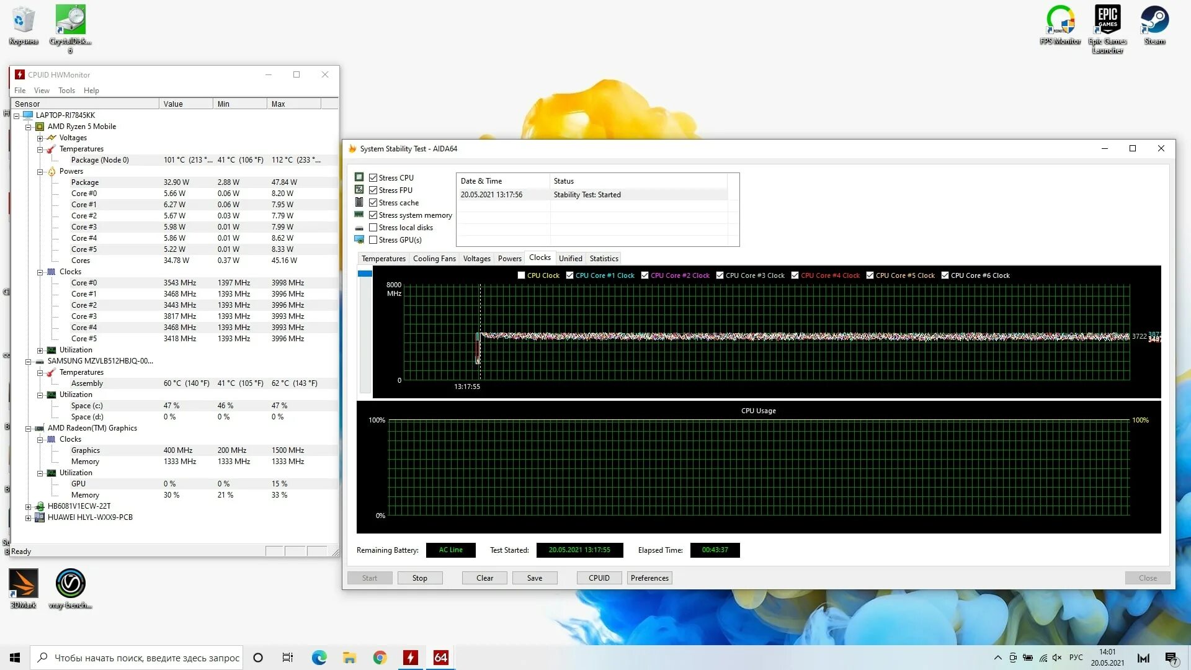Click the AMD Ryzen 5 Mobile chip icon
1191x670 pixels.
(40, 127)
